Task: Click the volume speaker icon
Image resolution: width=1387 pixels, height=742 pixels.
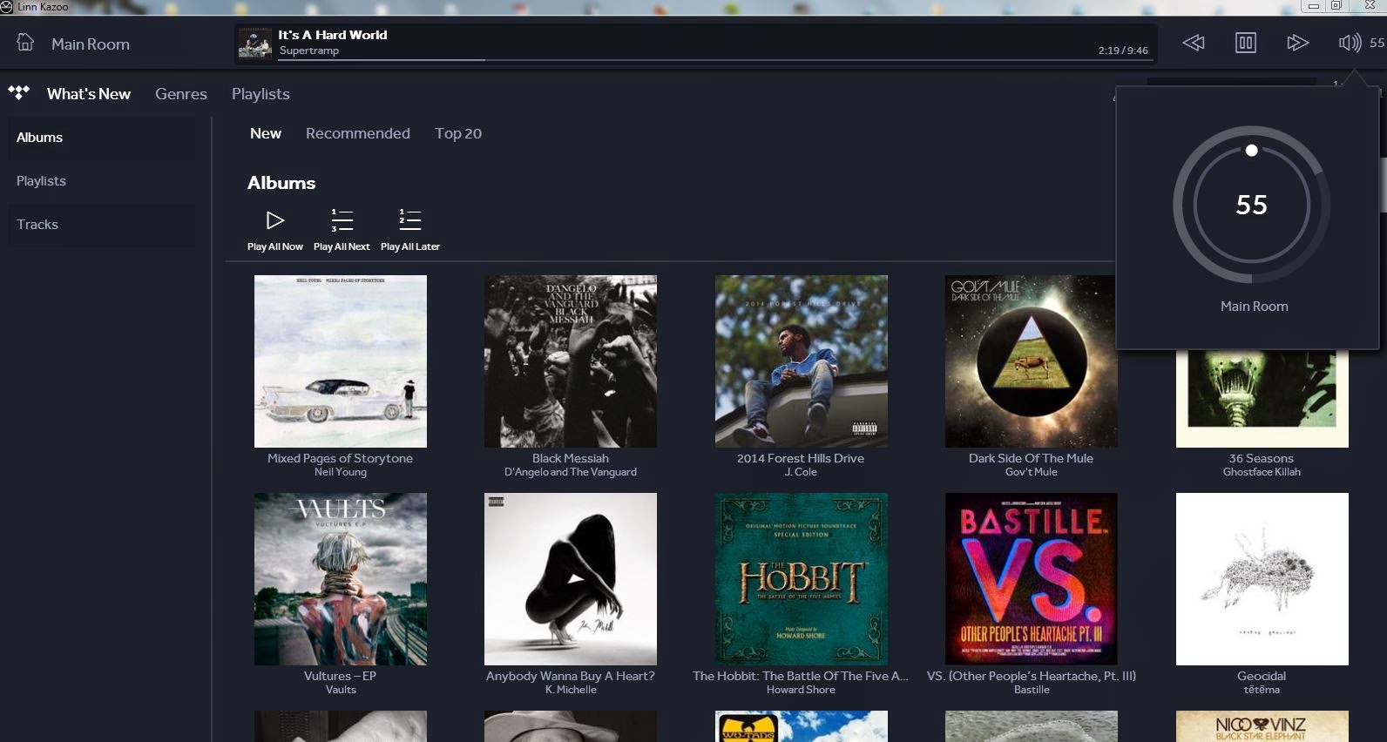Action: coord(1350,43)
